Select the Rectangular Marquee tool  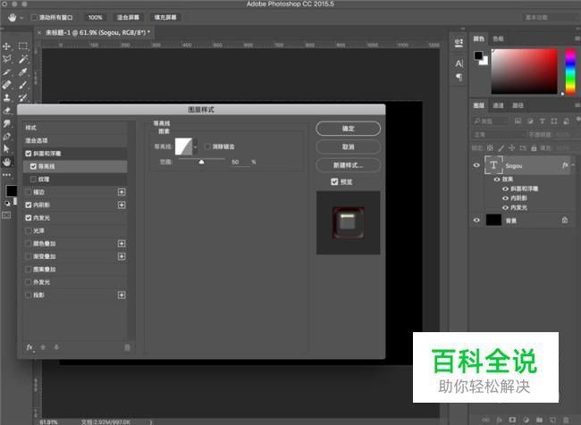(23, 46)
